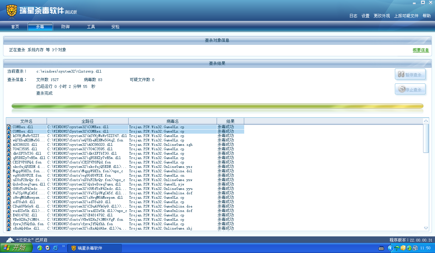Click the file icon beside fyrwJf5Qfhh.fon
The image size is (435, 253).
click(x=9, y=224)
